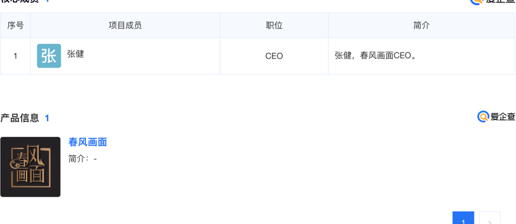Open the 春风画面 product link
This screenshot has height=224, width=516.
click(x=87, y=142)
